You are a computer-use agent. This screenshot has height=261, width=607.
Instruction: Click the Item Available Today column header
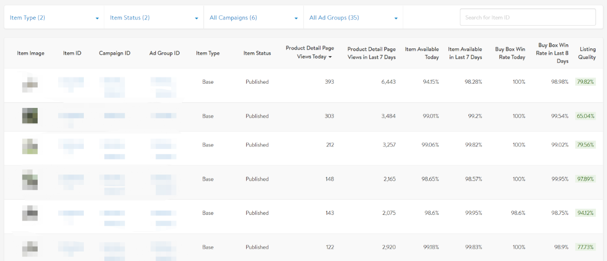pos(422,53)
